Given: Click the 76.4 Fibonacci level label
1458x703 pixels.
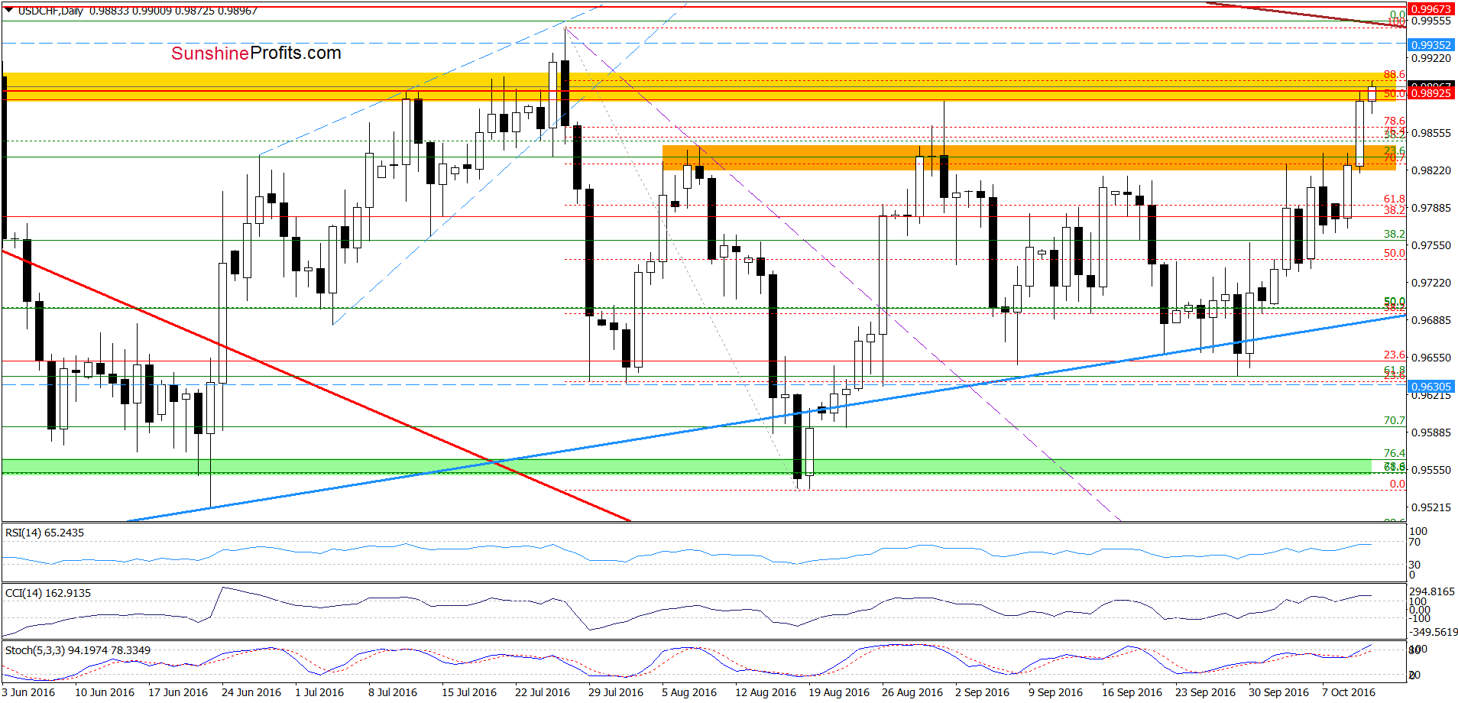Looking at the screenshot, I should (1395, 453).
